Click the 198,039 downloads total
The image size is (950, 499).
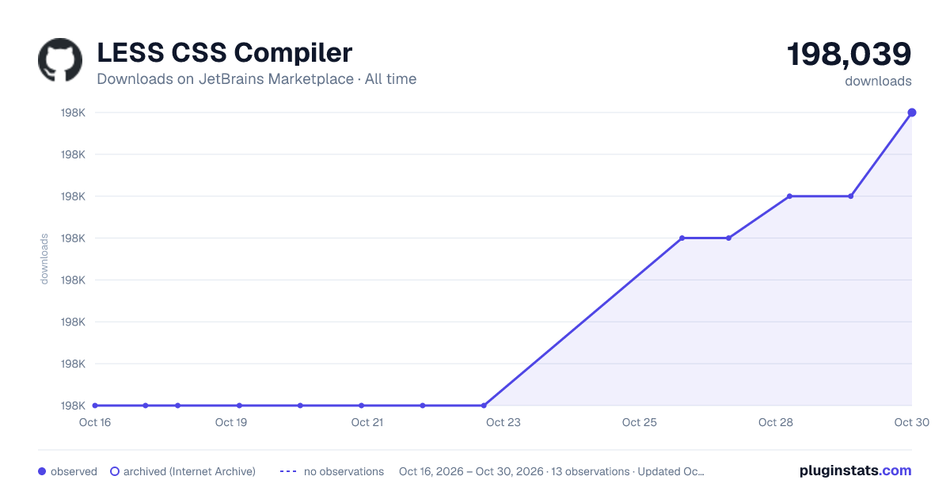click(x=849, y=54)
